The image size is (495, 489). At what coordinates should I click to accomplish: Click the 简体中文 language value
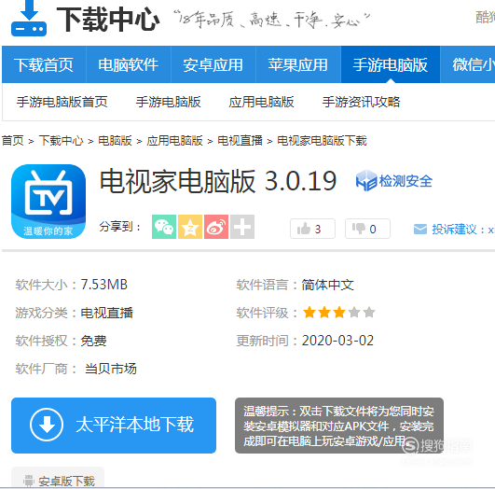pyautogui.click(x=328, y=285)
